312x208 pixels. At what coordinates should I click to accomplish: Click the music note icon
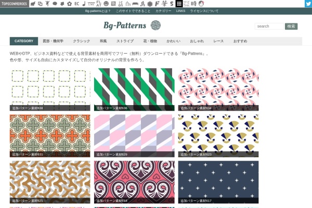tap(84, 4)
